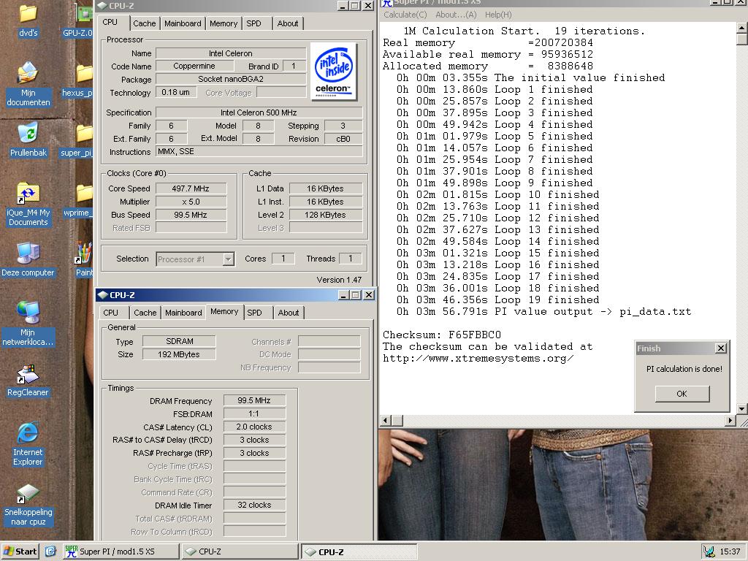Viewport: 748px width, 561px height.
Task: Open Memory tab in upper CPU-Z
Action: (x=224, y=23)
